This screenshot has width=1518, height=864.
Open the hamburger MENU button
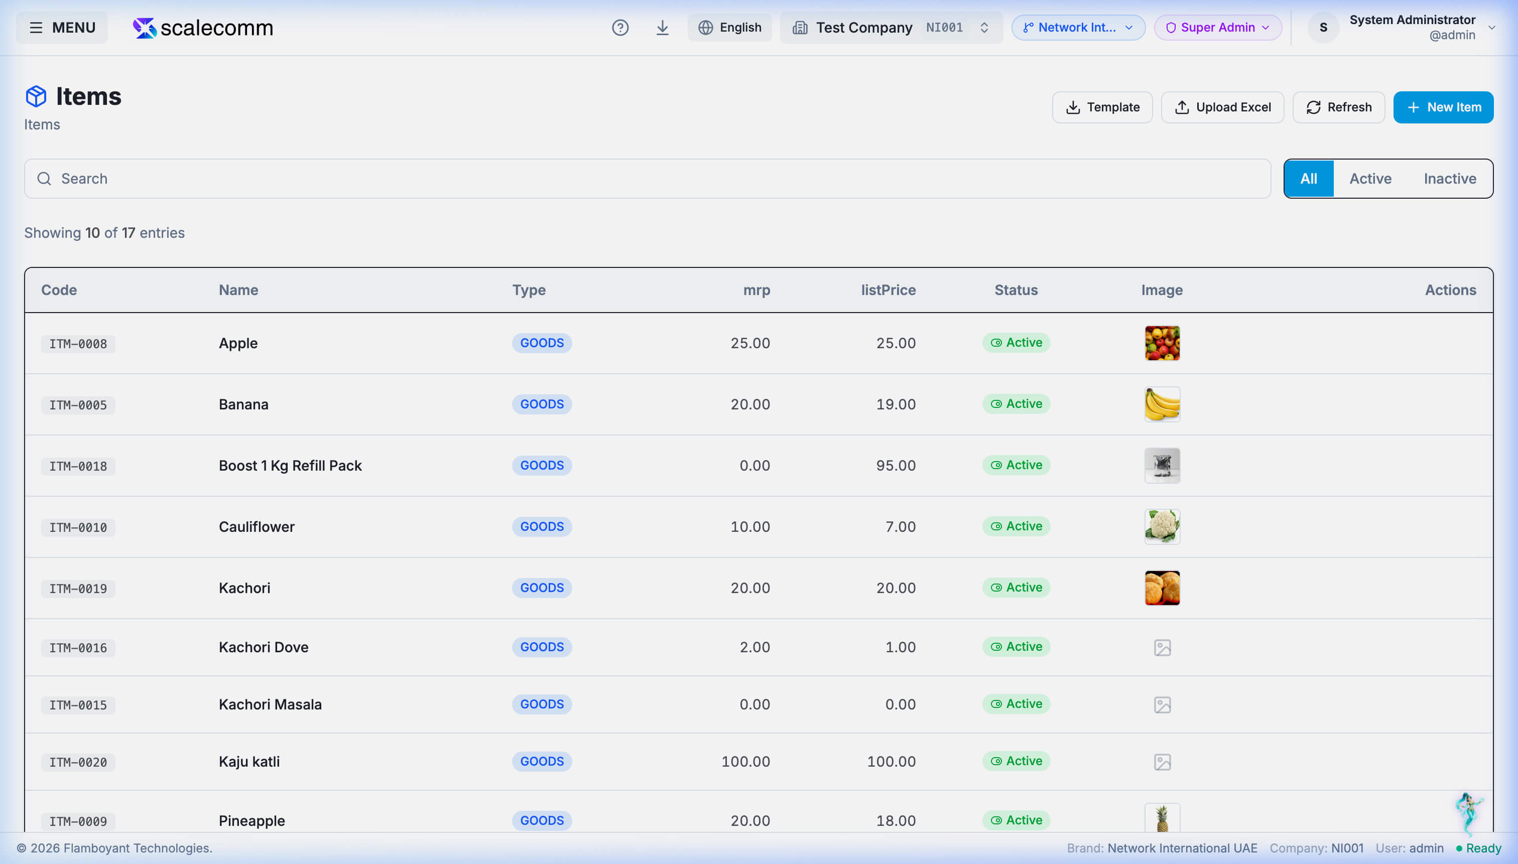point(62,27)
